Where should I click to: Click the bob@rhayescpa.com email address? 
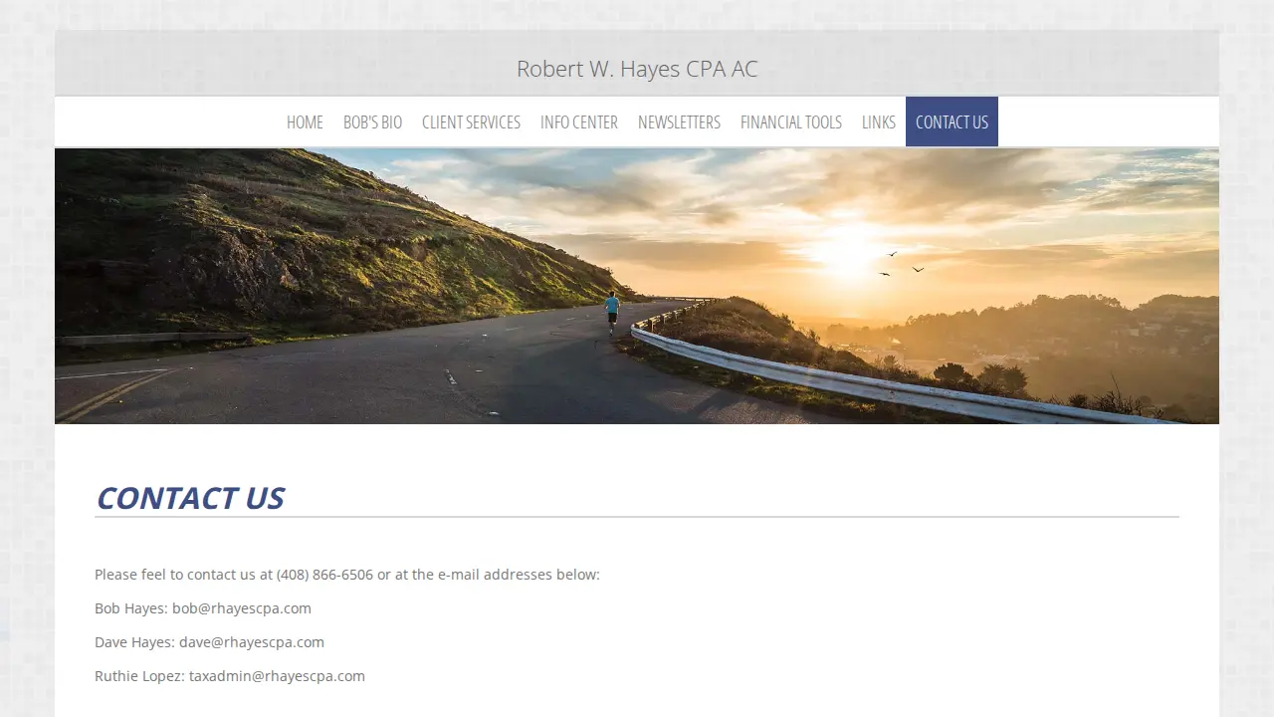coord(242,608)
